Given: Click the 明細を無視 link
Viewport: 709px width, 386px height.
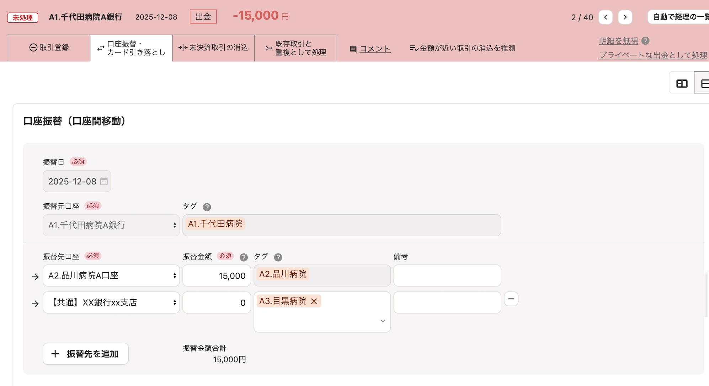Looking at the screenshot, I should point(618,41).
